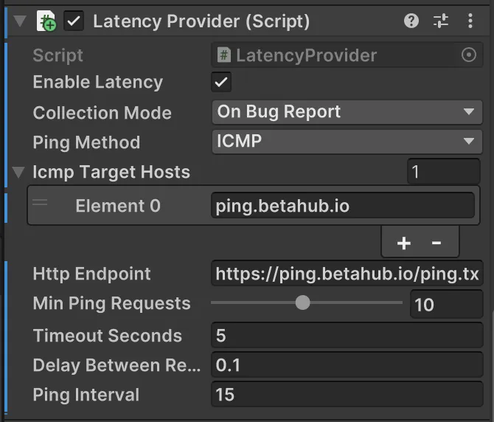Click the Icmp Target Hosts size field

pos(443,173)
